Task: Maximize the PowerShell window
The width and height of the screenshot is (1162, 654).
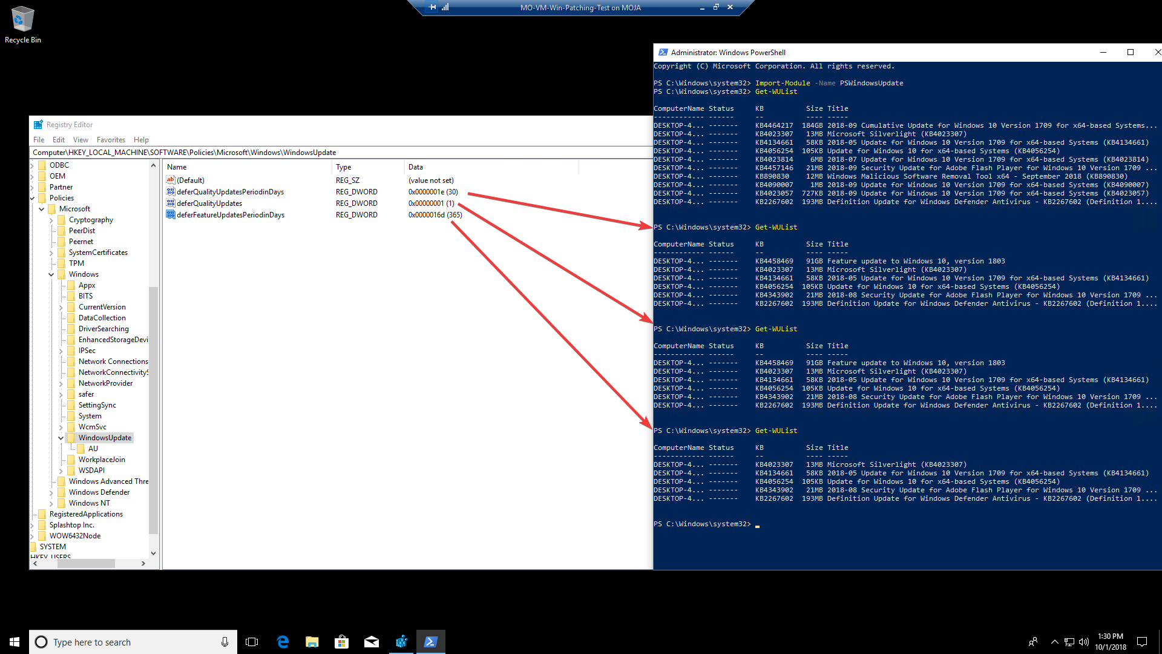Action: coord(1130,53)
